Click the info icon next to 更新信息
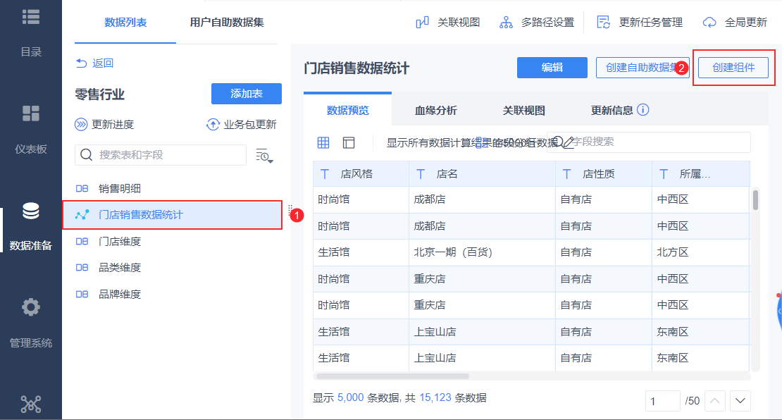Screen dimensions: 782x420 point(643,110)
